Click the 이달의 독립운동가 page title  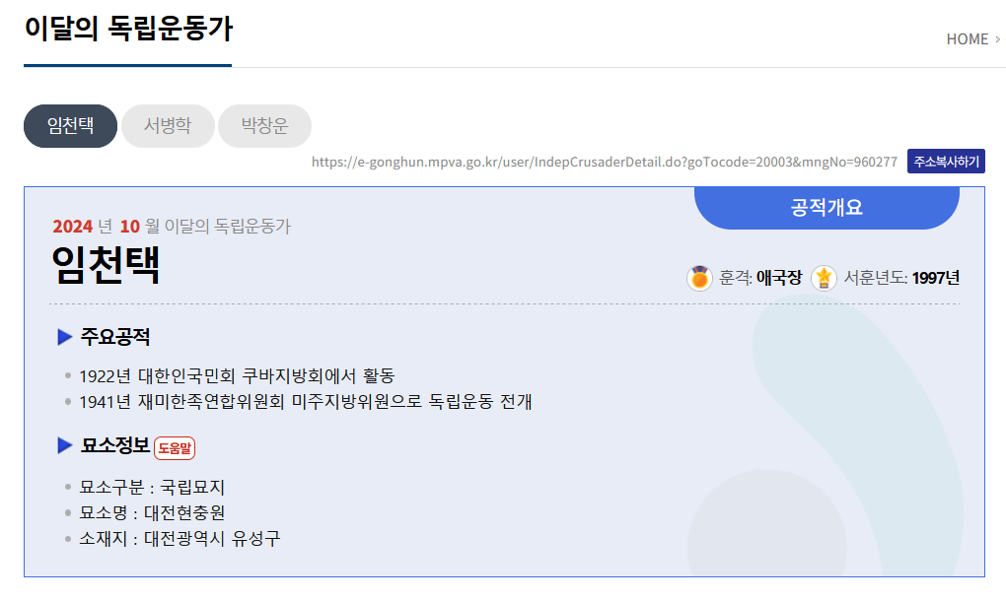point(128,29)
